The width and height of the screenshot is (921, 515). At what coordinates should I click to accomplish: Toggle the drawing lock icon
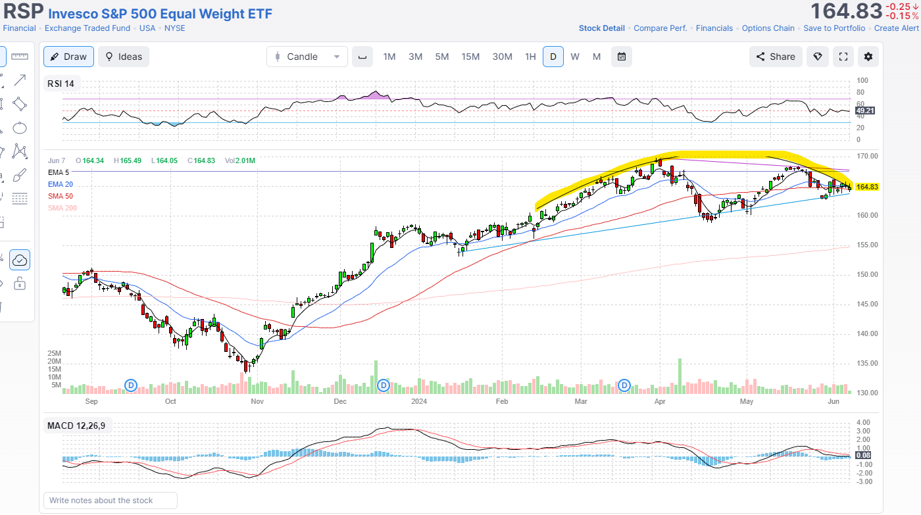[20, 283]
